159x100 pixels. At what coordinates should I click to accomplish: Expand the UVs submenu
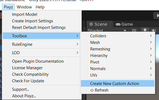point(118,75)
